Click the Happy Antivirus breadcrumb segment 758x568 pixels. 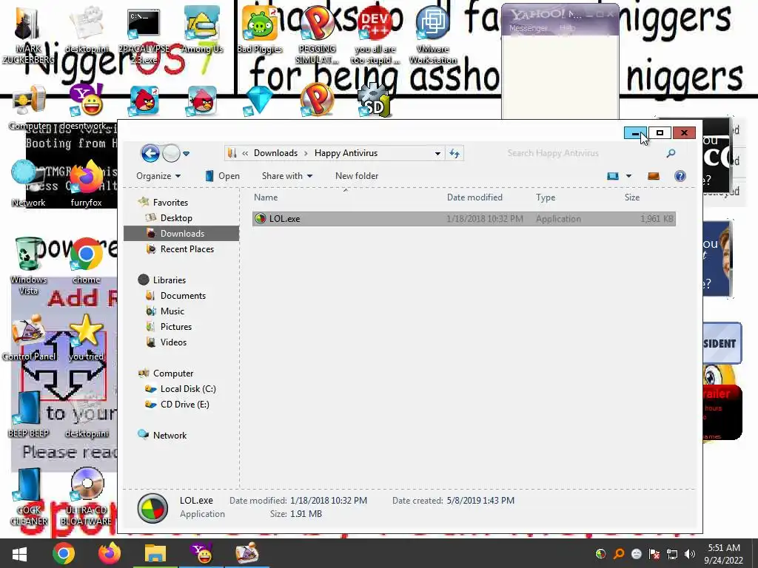click(346, 153)
